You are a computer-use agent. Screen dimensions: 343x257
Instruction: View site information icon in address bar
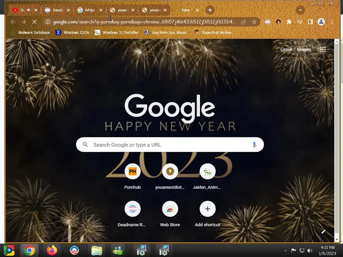click(x=48, y=22)
